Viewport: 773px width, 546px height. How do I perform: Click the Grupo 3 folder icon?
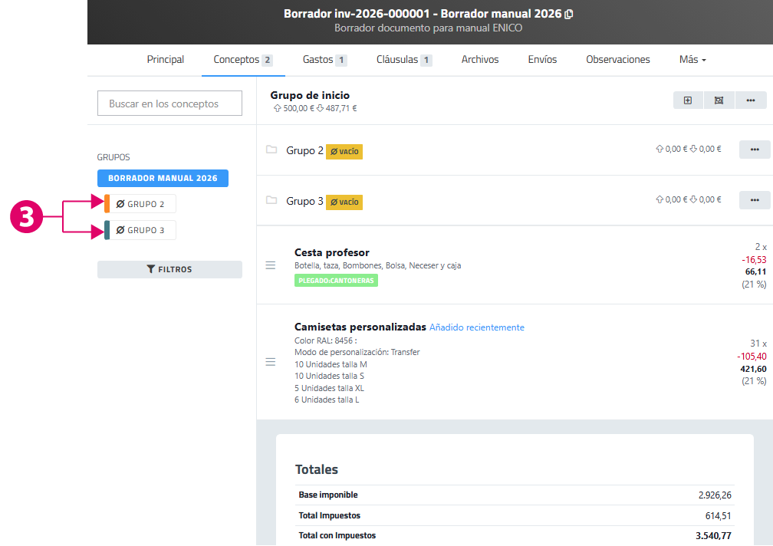(271, 200)
